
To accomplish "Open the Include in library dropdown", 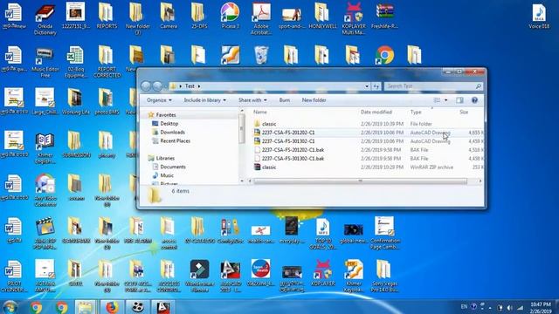I will [x=205, y=100].
